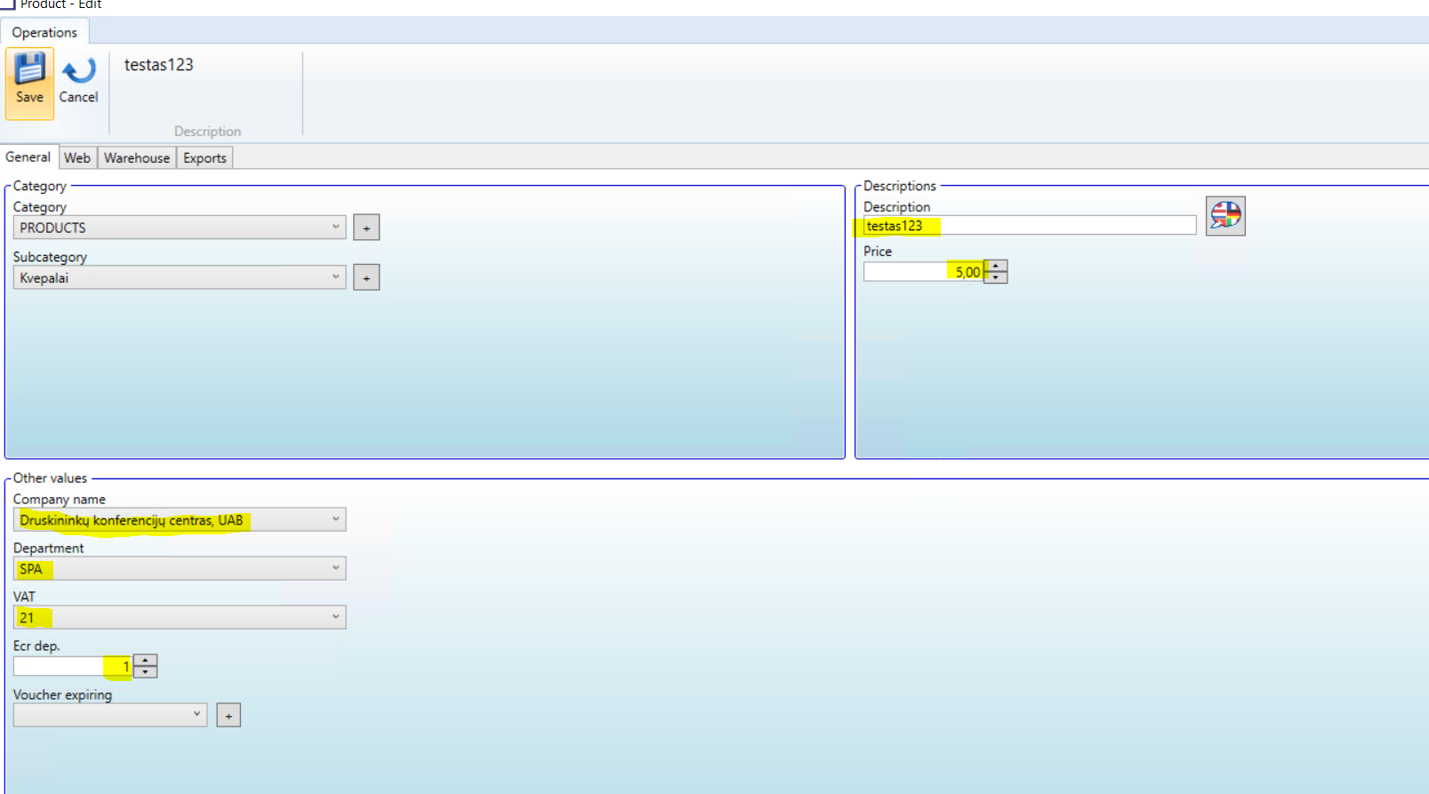
Task: Expand the Department dropdown showing SPA
Action: click(x=180, y=568)
